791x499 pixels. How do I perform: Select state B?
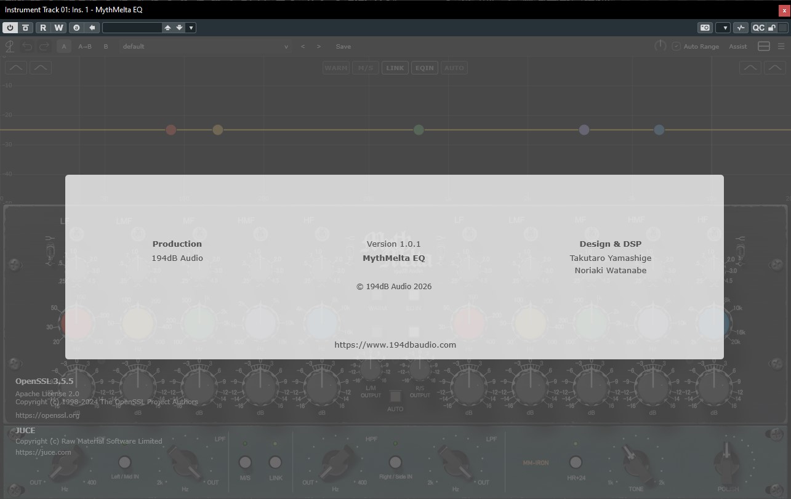click(x=106, y=46)
